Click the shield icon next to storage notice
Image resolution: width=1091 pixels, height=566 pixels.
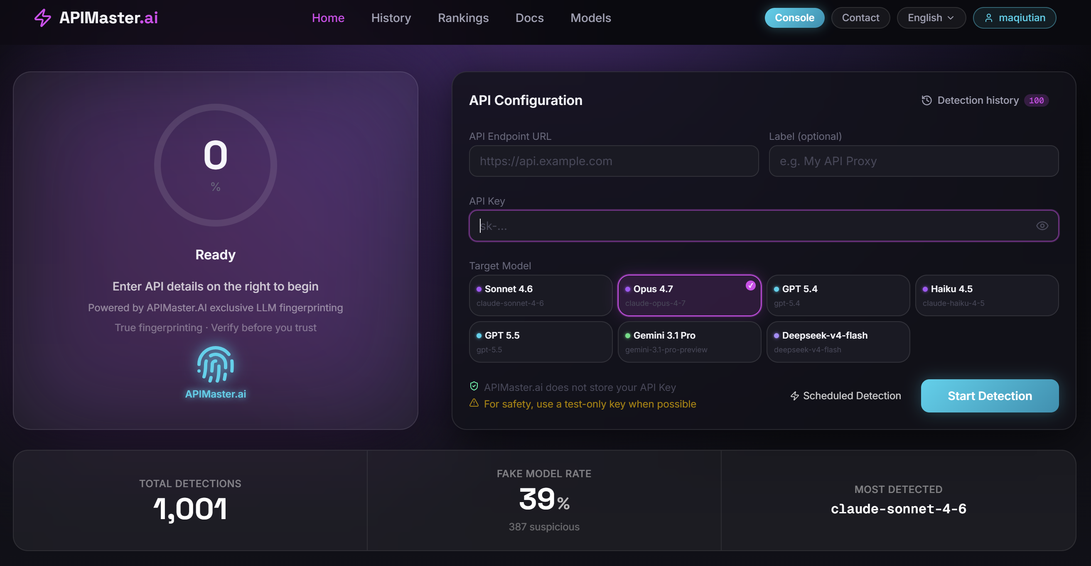(x=474, y=386)
